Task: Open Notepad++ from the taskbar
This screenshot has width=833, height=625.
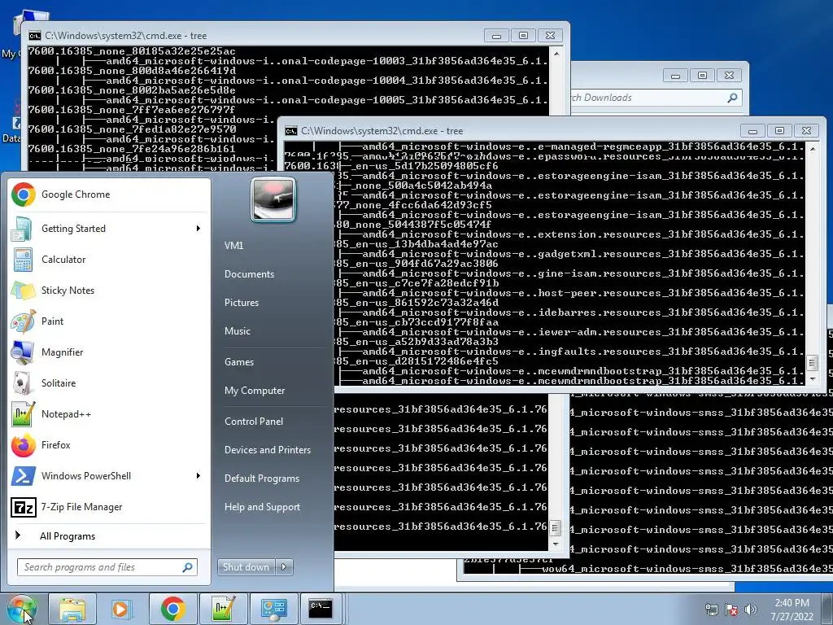Action: [223, 609]
